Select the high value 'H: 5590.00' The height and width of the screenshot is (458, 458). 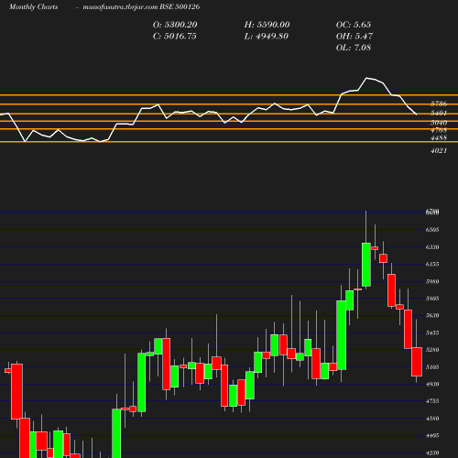point(267,25)
